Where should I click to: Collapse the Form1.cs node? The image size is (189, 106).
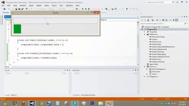(144, 67)
